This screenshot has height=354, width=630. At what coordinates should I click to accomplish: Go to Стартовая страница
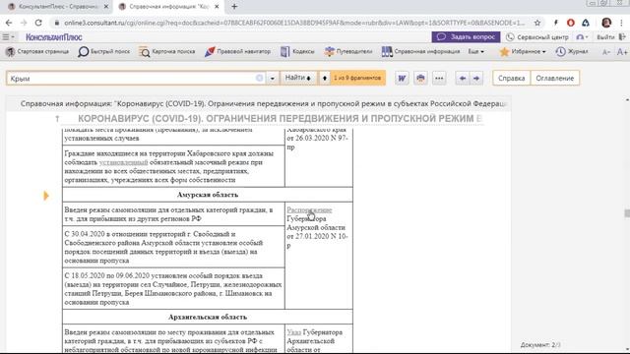(37, 52)
